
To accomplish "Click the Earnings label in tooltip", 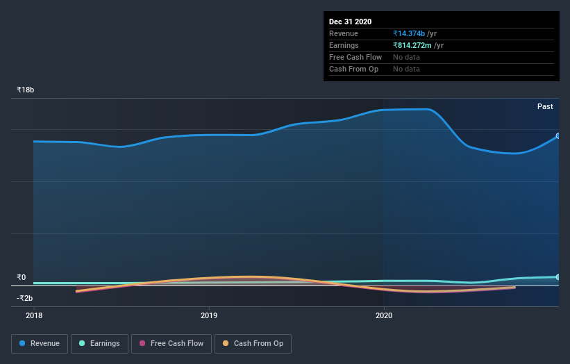I will coord(344,45).
